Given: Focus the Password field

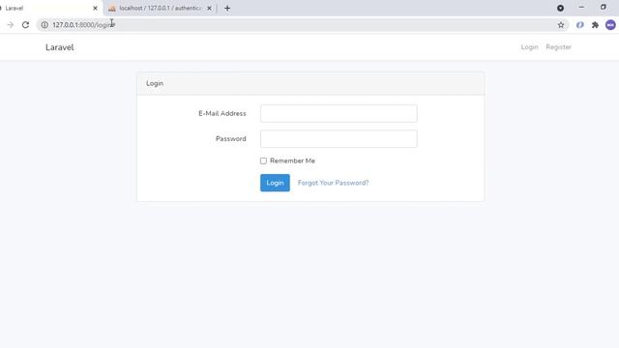Looking at the screenshot, I should 339,139.
